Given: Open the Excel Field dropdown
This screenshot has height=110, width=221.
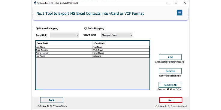Looking at the screenshot, I should (65, 35).
